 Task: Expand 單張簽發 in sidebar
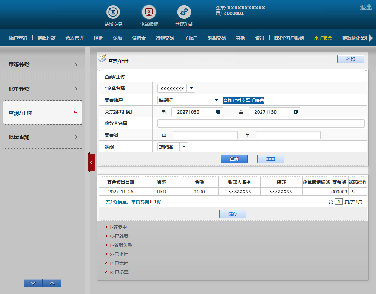[42, 65]
